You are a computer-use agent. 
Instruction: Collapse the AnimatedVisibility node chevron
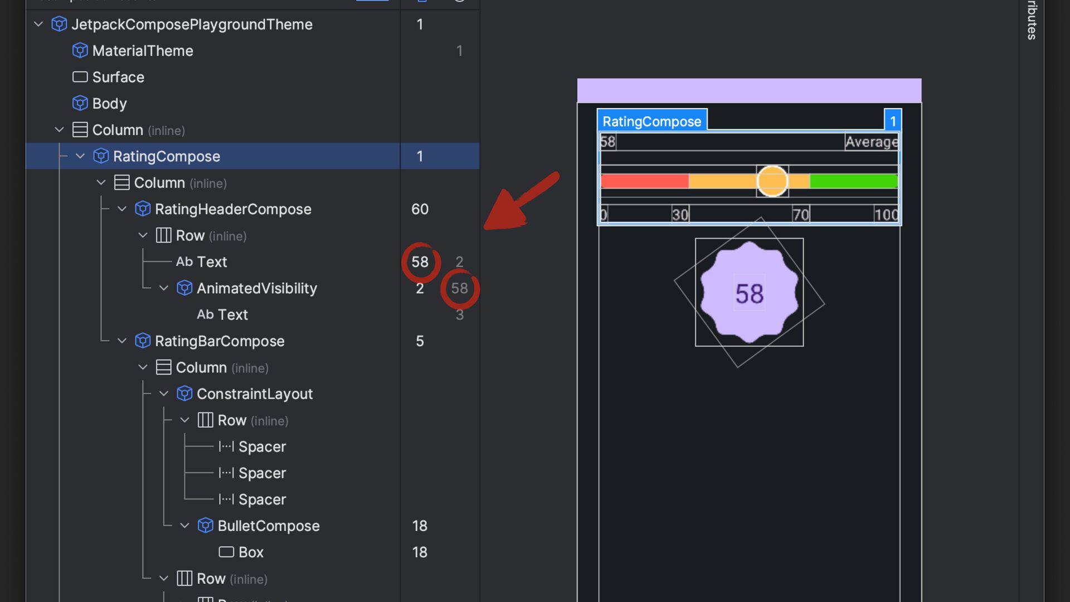click(x=164, y=288)
